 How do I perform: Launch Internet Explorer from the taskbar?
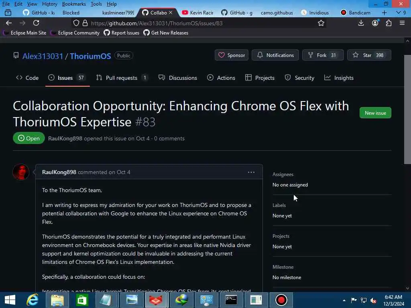(33, 300)
